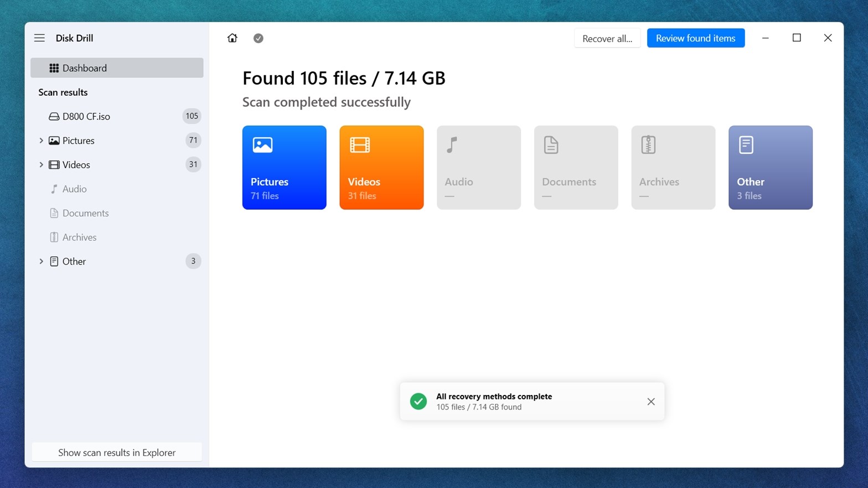Click the Recover all... button
This screenshot has height=488, width=868.
607,38
